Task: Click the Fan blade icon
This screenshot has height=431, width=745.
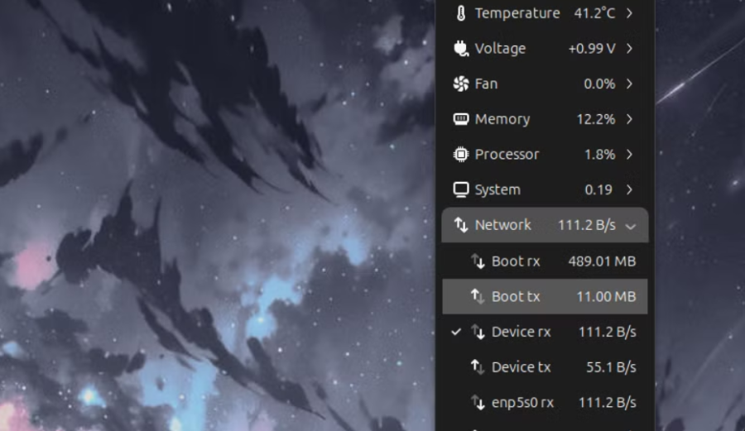Action: point(461,84)
